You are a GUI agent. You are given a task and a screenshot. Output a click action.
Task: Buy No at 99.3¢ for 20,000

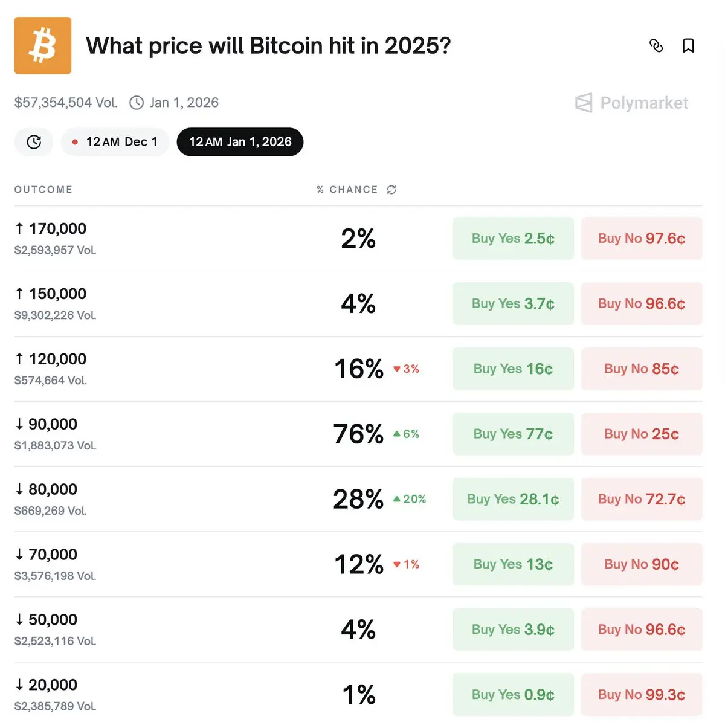pos(642,695)
